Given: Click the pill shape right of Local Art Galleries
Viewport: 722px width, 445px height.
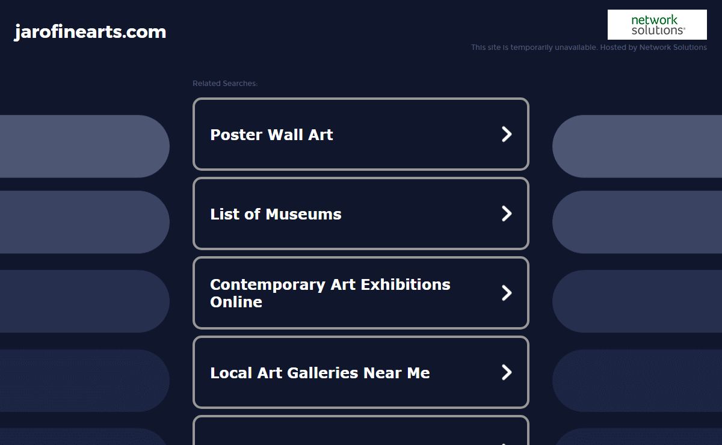Looking at the screenshot, I should tap(637, 381).
